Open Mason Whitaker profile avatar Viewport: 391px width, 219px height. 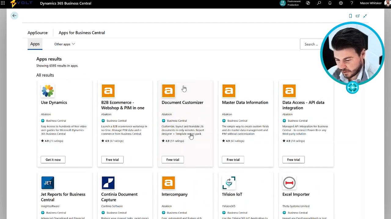(387, 3)
